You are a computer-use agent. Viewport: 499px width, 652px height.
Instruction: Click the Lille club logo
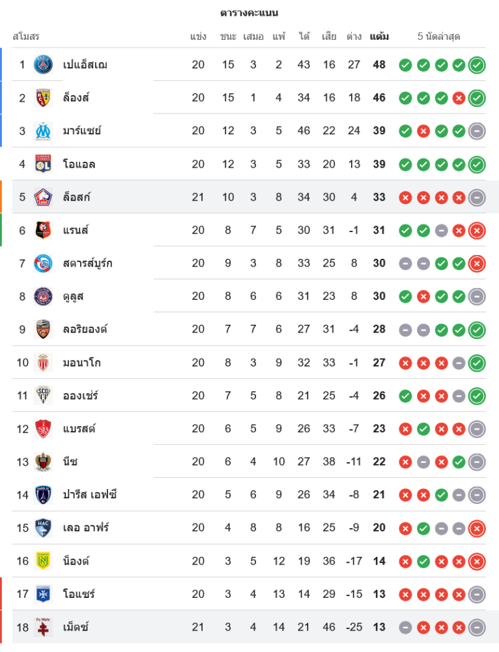point(43,197)
